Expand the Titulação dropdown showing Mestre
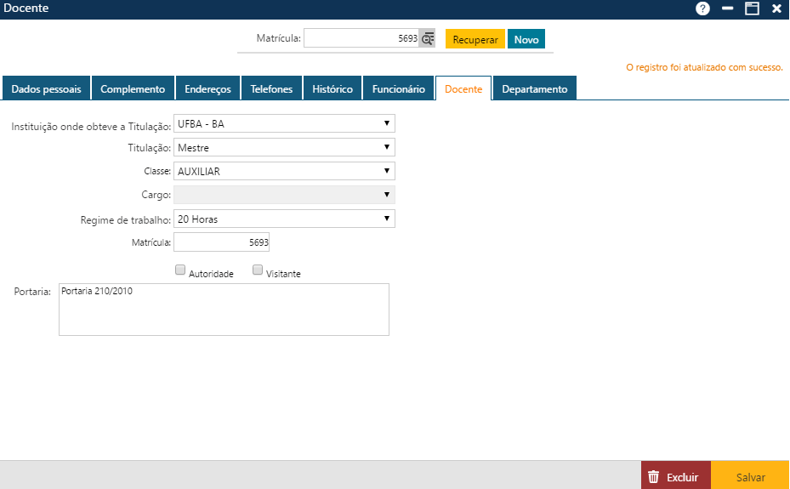The width and height of the screenshot is (790, 489). point(284,148)
